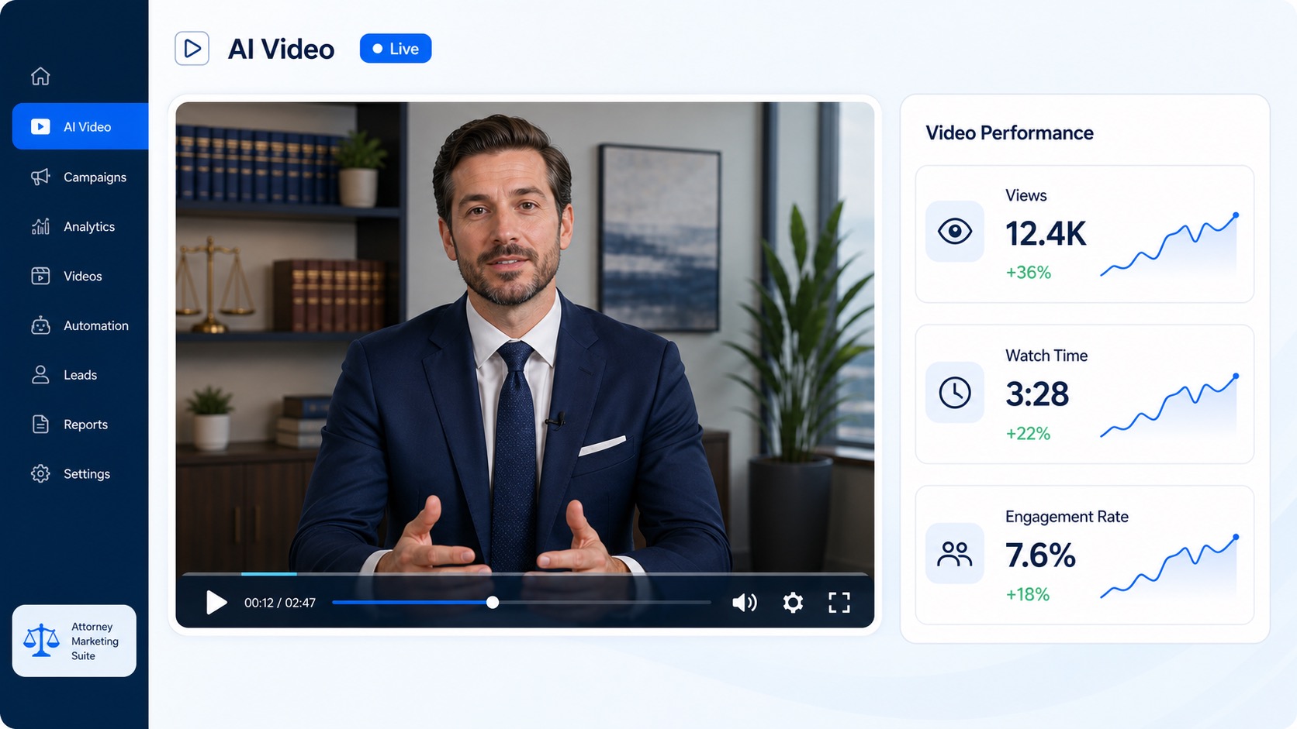The width and height of the screenshot is (1297, 729).
Task: Click the Watch Time trend sparkline
Action: [1170, 406]
